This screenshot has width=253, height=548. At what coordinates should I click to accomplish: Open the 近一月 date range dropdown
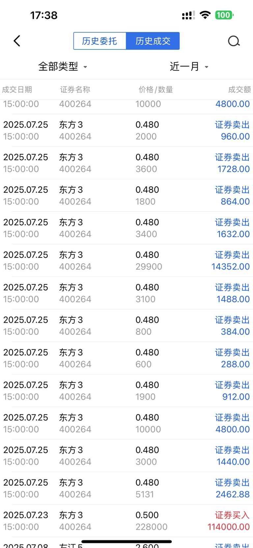tap(189, 67)
